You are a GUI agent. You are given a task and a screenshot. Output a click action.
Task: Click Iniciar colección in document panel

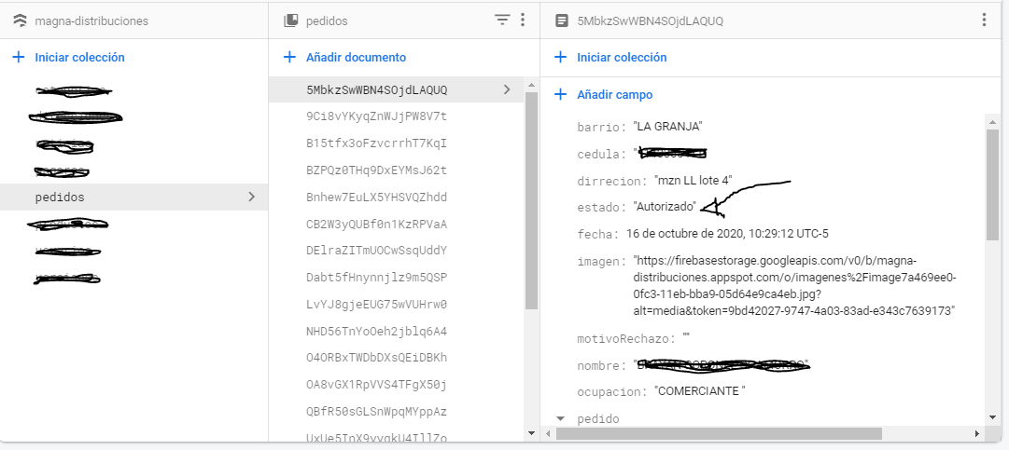[x=621, y=58]
